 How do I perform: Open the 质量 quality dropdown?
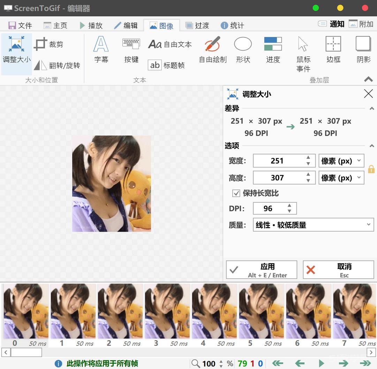[313, 225]
